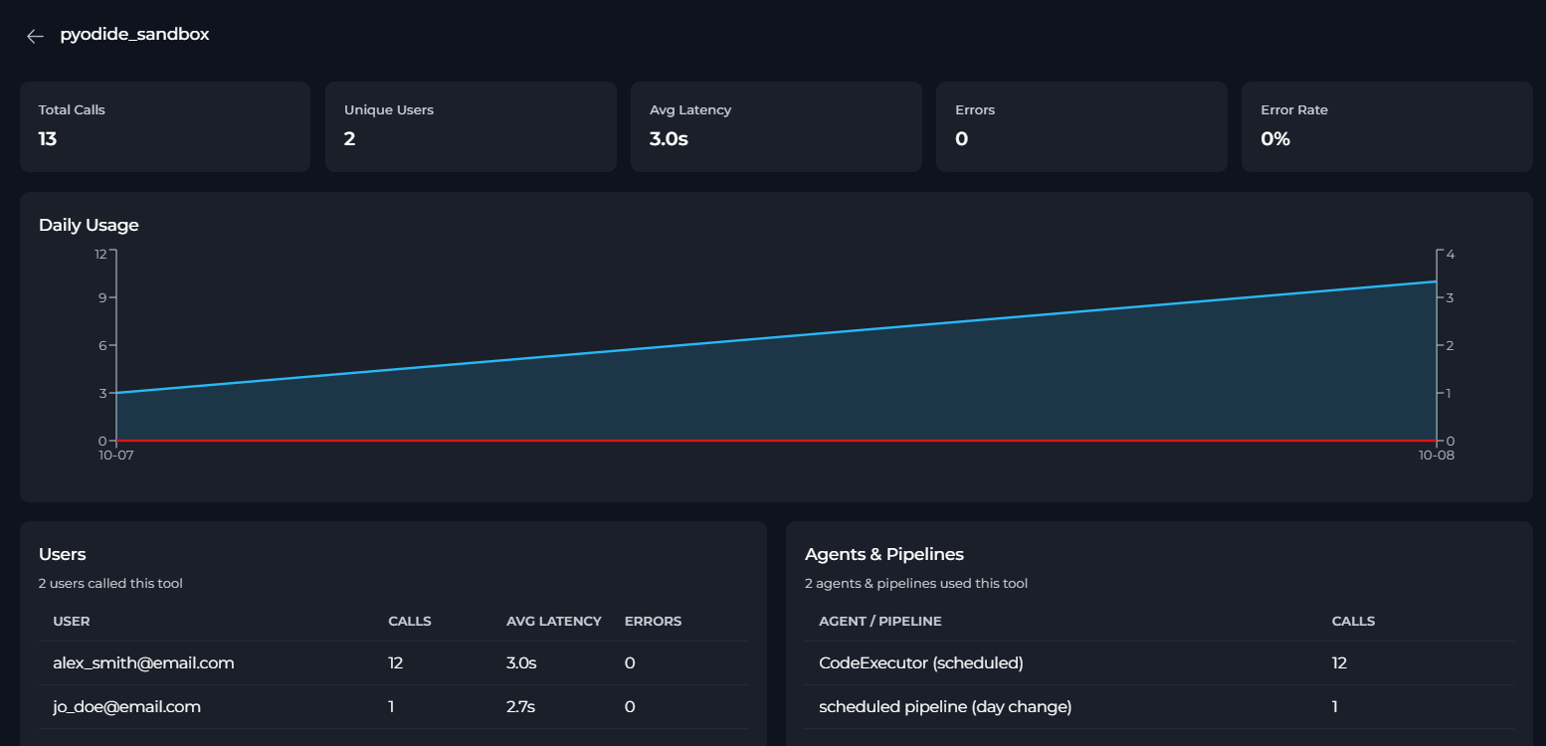Select the Error Rate stat card
The height and width of the screenshot is (746, 1546).
point(1387,127)
